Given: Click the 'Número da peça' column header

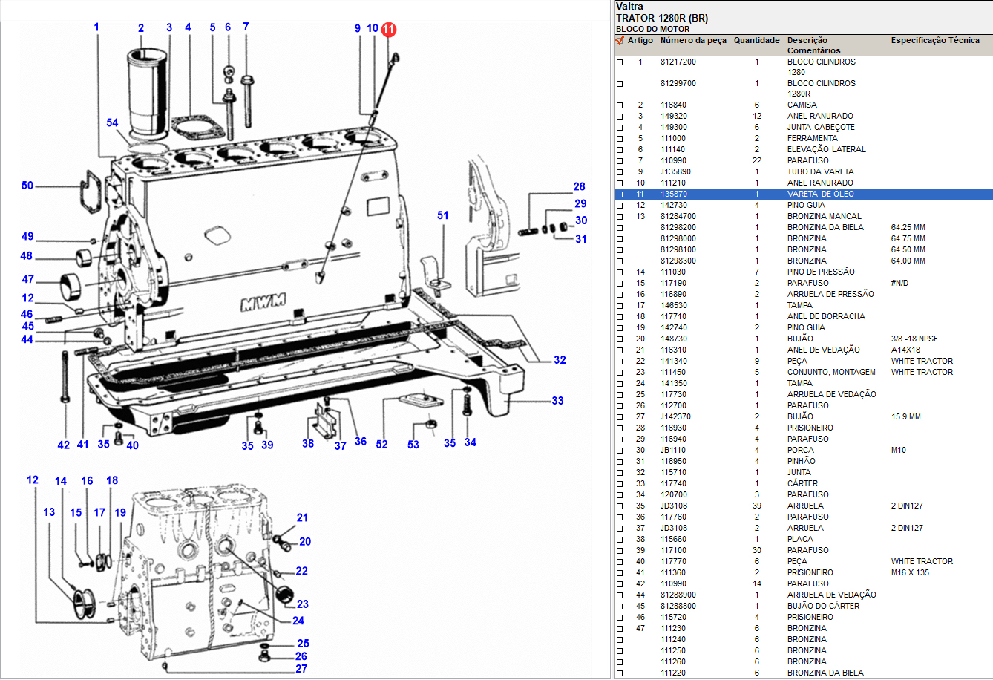Looking at the screenshot, I should click(x=693, y=41).
